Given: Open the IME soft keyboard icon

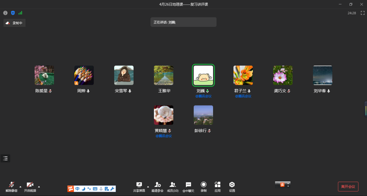Looking at the screenshot, I should pos(95,189).
